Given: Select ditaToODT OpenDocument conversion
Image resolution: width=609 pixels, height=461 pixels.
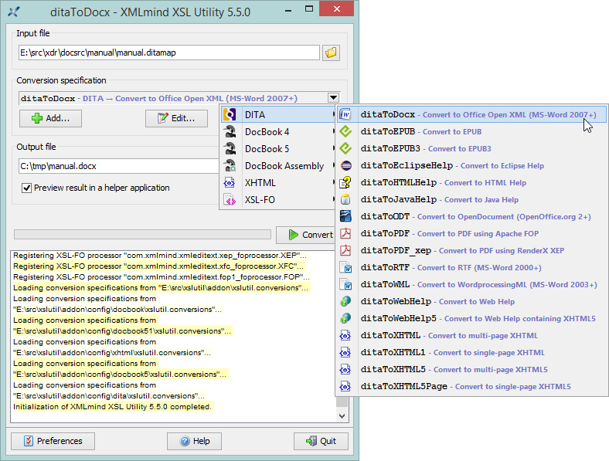Looking at the screenshot, I should [x=471, y=216].
